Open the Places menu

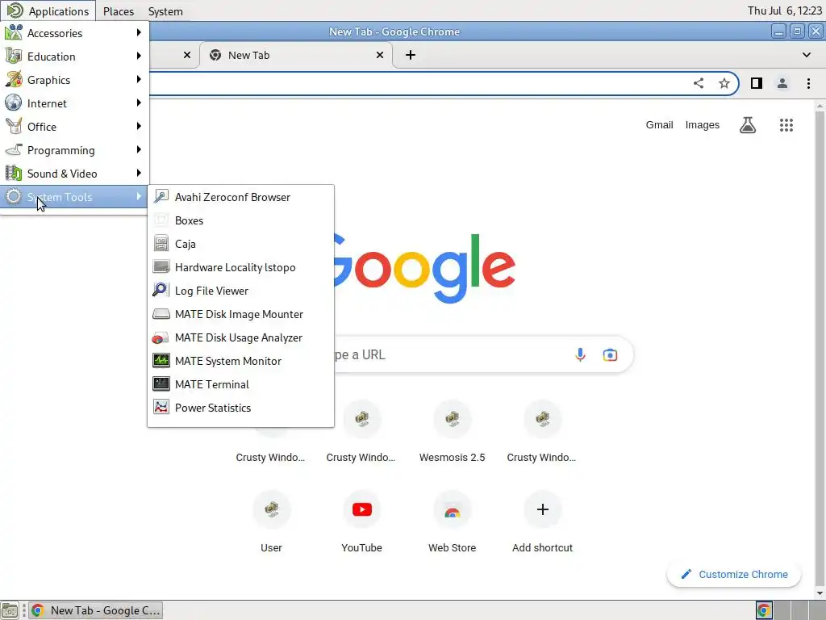119,11
